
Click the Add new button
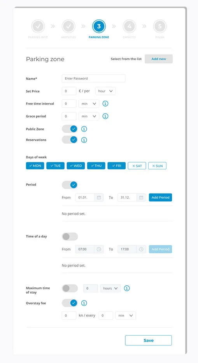pos(159,59)
